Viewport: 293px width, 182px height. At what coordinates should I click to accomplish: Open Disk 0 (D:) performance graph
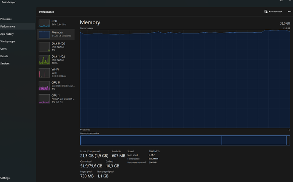tap(44, 47)
